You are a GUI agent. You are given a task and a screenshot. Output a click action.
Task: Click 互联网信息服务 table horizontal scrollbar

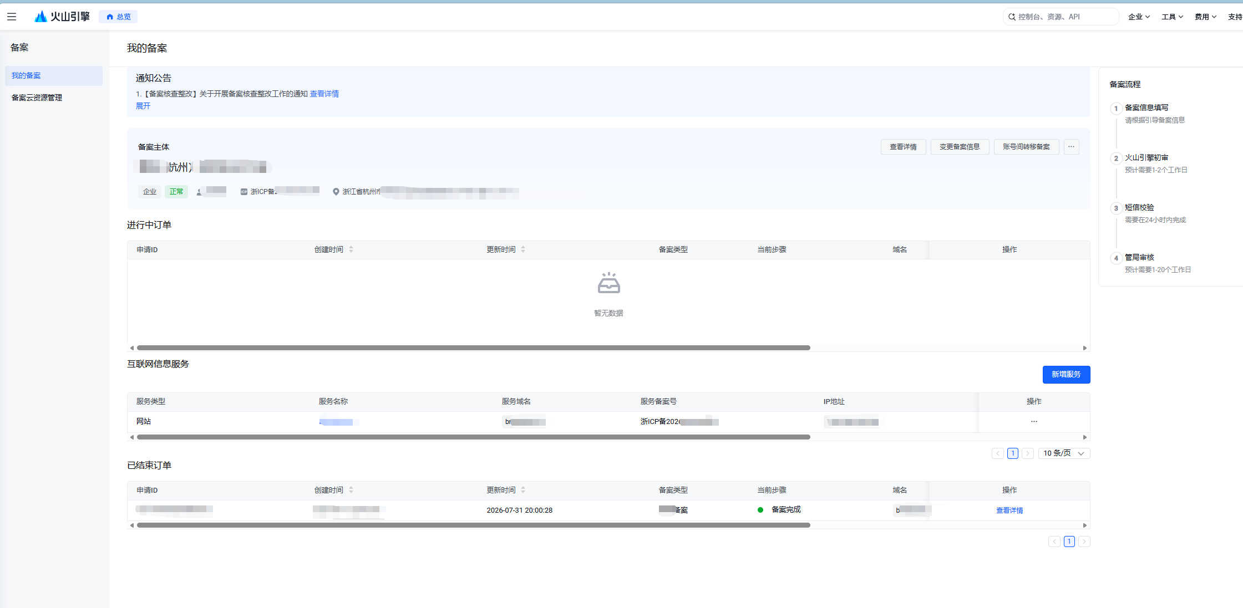pyautogui.click(x=474, y=437)
